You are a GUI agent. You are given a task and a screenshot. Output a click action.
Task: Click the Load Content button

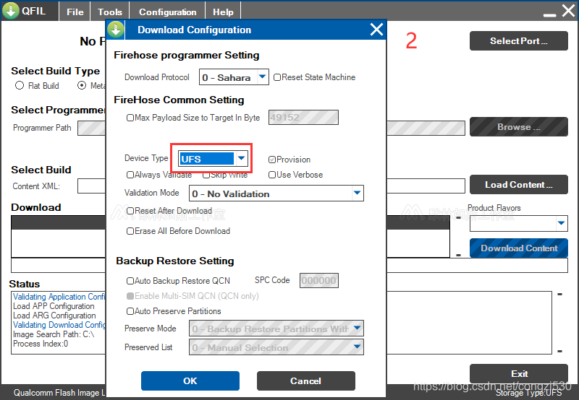click(518, 185)
